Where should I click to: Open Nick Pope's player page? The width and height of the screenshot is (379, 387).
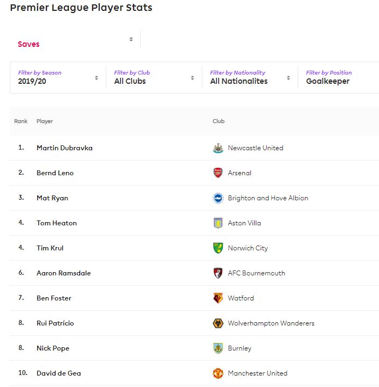(53, 348)
